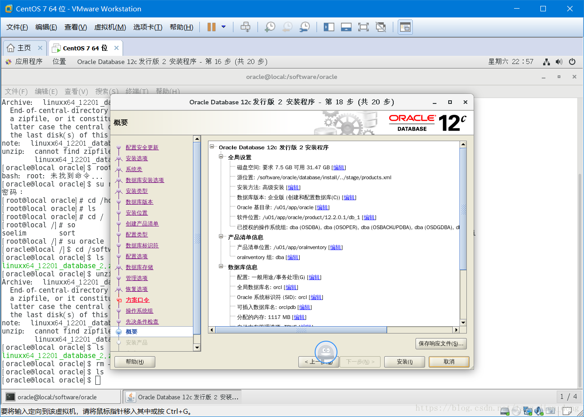Open VMware 编辑(E) menu
Screen dimensions: 584x417
(x=46, y=27)
